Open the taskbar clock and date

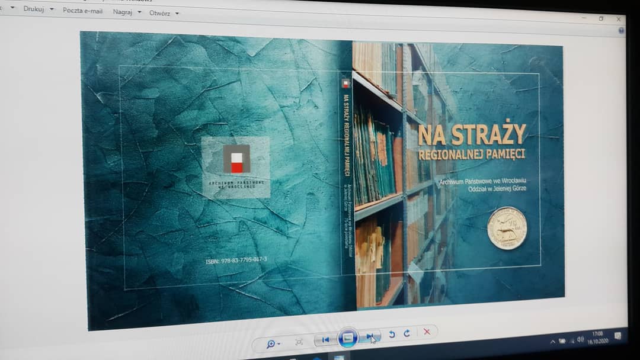tap(597, 337)
